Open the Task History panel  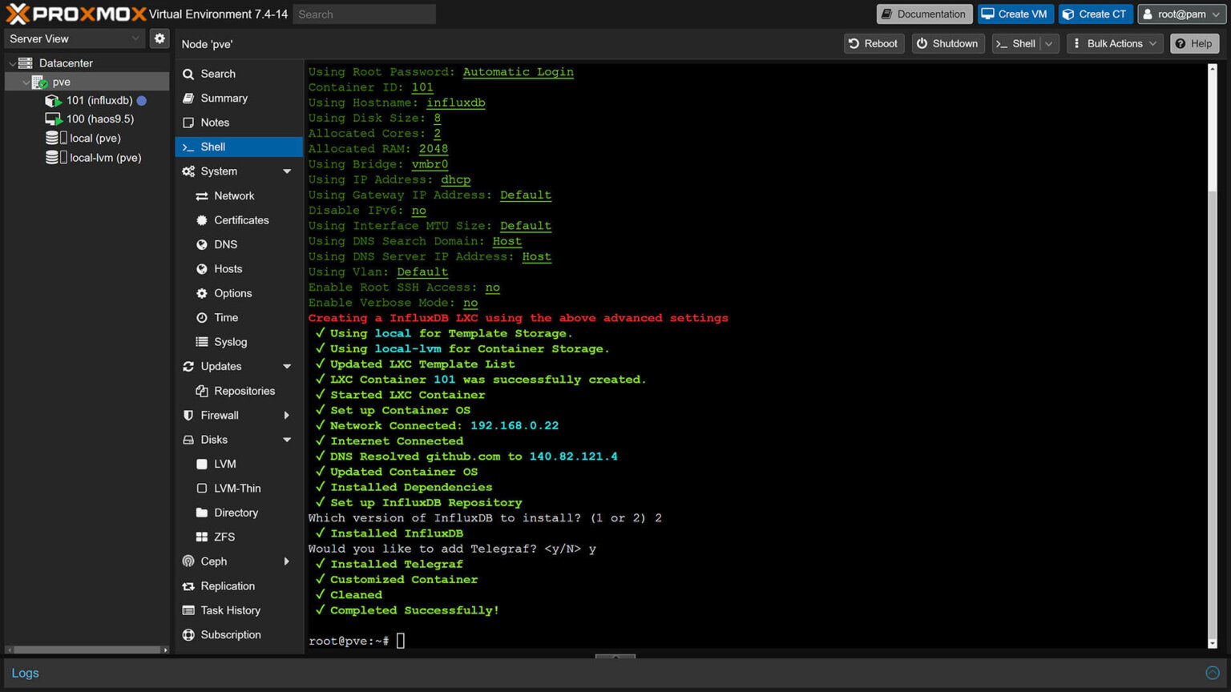pos(232,610)
